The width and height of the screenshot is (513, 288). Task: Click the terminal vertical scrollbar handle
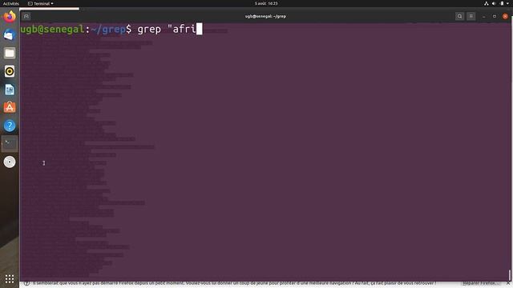click(510, 275)
